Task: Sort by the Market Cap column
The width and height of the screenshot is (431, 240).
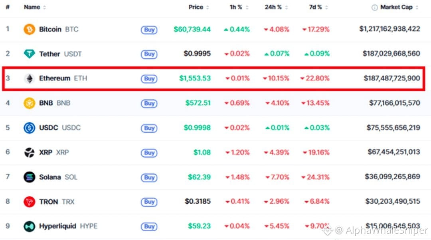Action: [x=399, y=7]
